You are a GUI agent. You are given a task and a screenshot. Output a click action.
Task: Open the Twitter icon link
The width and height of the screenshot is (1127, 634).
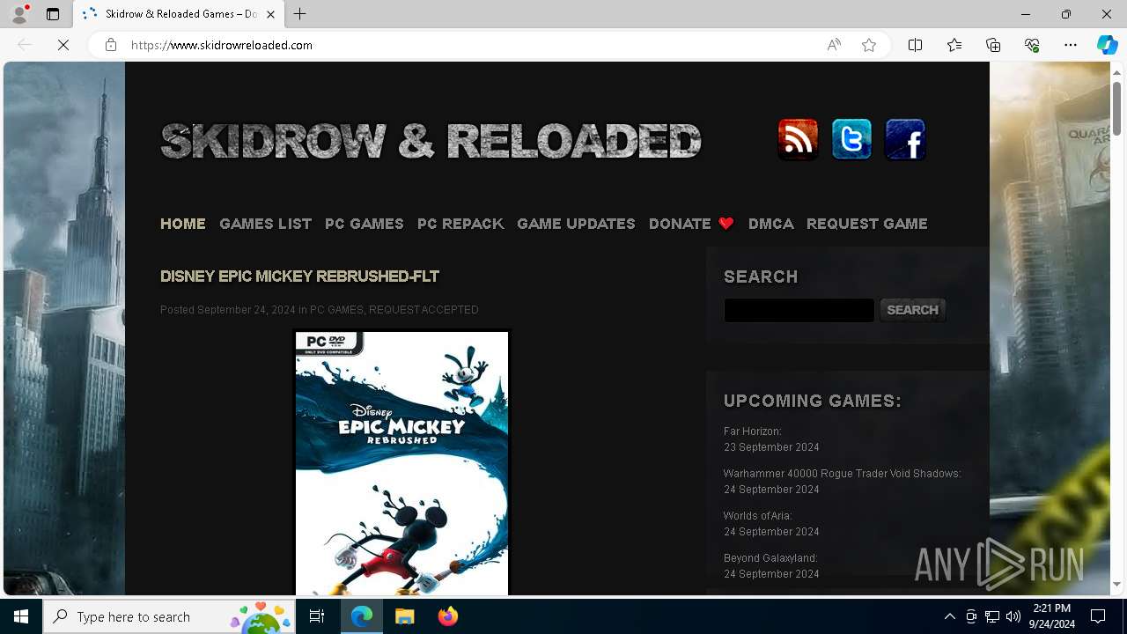click(851, 139)
